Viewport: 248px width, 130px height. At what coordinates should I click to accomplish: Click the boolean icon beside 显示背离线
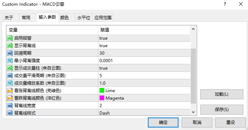point(10,46)
